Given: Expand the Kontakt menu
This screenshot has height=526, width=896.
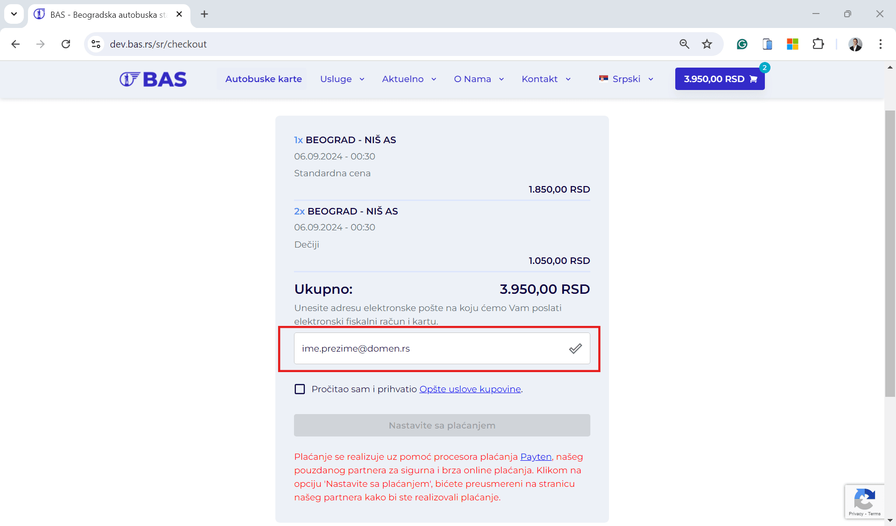Looking at the screenshot, I should tap(546, 79).
